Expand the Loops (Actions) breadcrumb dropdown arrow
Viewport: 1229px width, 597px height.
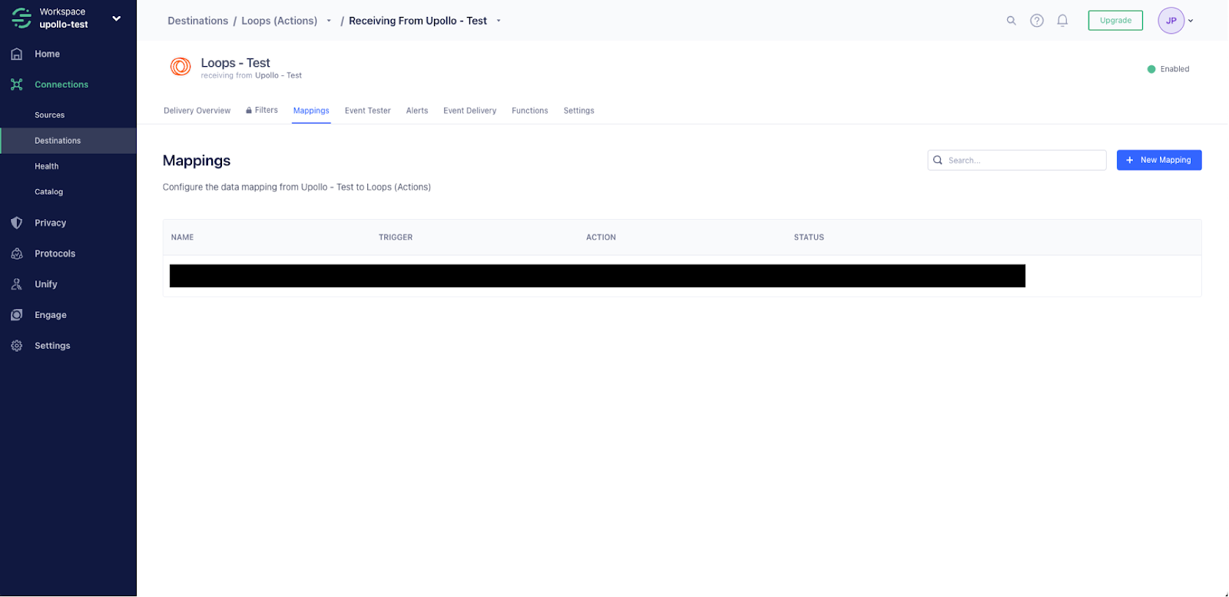[x=329, y=21]
